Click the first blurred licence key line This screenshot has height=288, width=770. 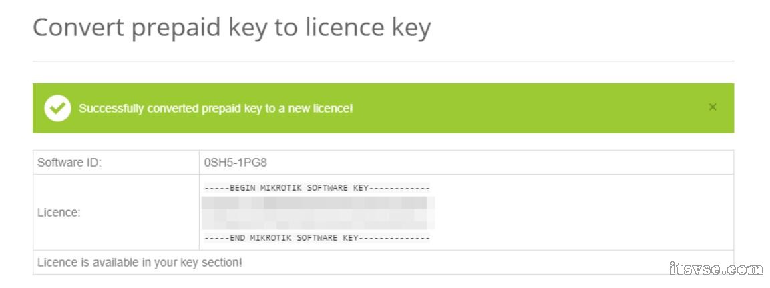coord(317,201)
